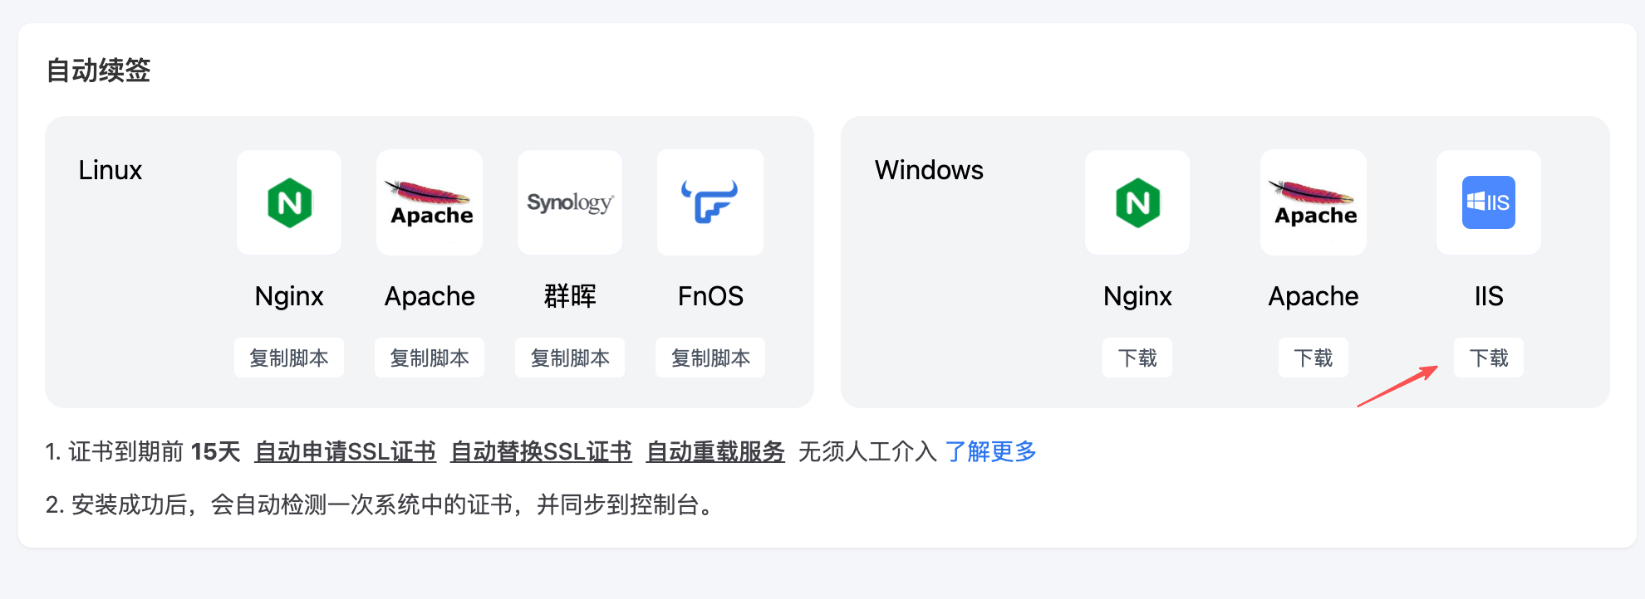Copy script for Linux Nginx
This screenshot has height=599, width=1645.
point(289,358)
